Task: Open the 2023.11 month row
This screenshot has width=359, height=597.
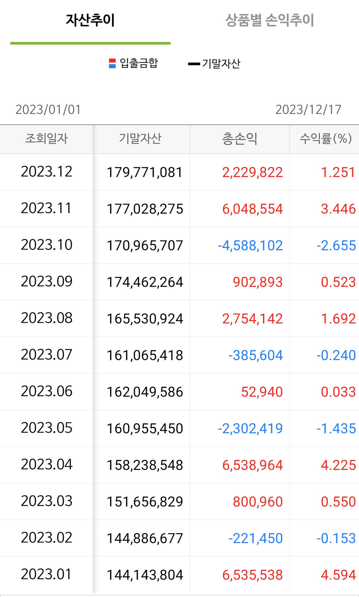Action: point(47,208)
